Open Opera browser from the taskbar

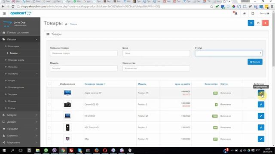tap(105, 150)
